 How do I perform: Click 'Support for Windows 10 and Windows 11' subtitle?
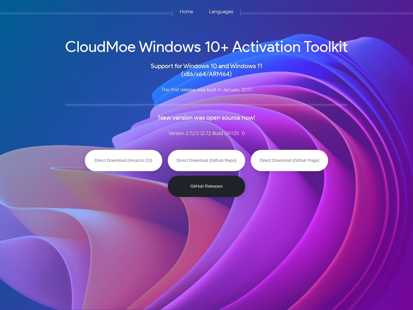point(206,66)
